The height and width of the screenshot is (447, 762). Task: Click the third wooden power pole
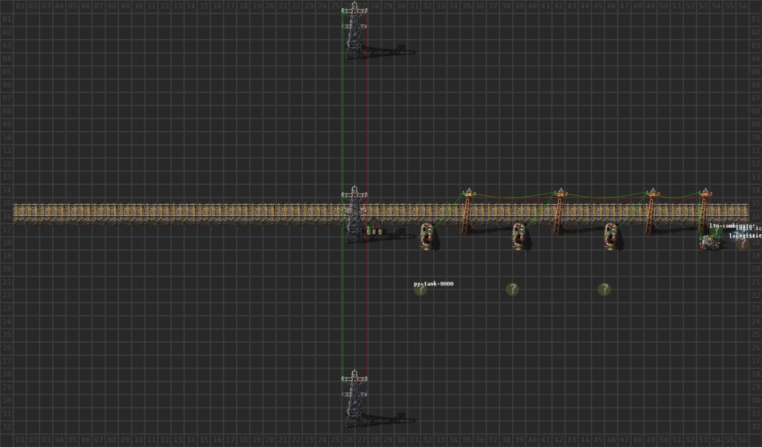[x=651, y=212]
